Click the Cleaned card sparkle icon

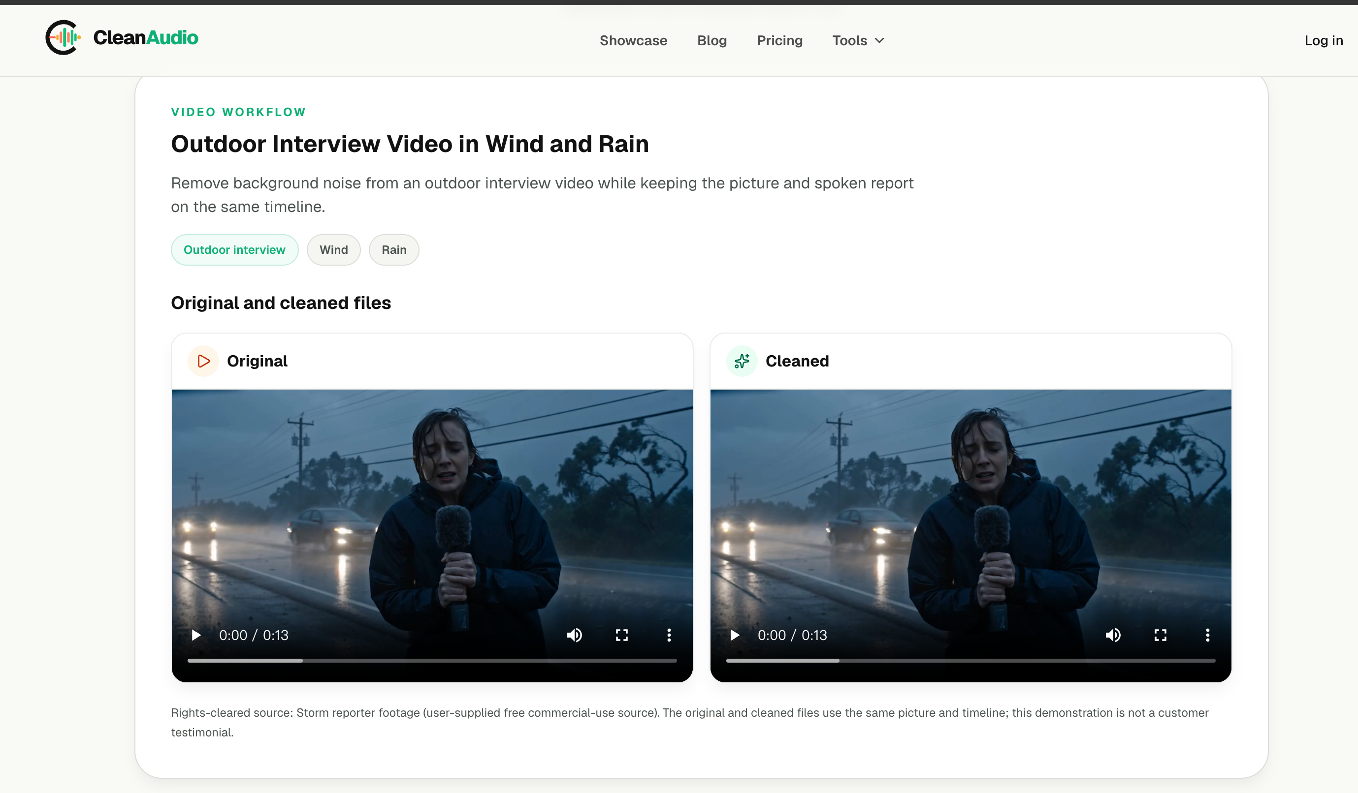pyautogui.click(x=742, y=361)
